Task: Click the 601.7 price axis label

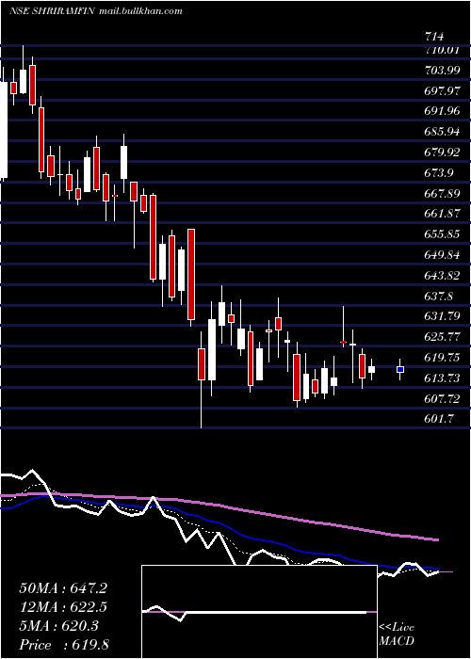Action: pos(439,419)
